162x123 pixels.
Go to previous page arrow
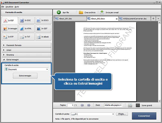pos(82,105)
